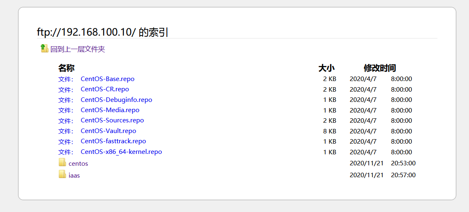Click the 修改时间 column header
469x212 pixels.
point(380,68)
